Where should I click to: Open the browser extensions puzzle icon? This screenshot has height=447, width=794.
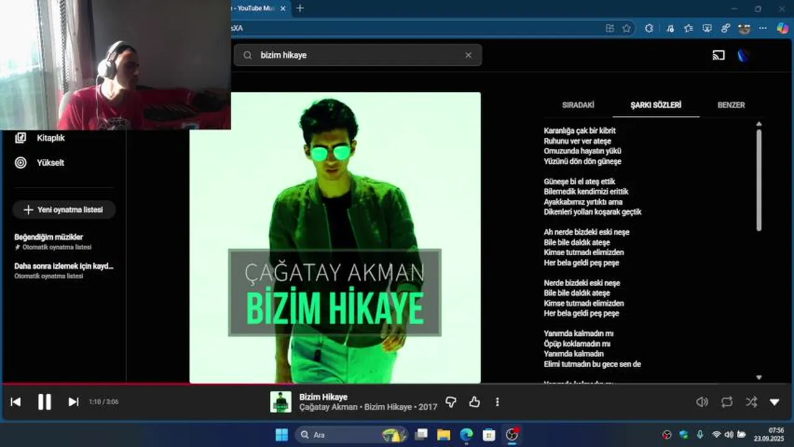click(x=649, y=28)
